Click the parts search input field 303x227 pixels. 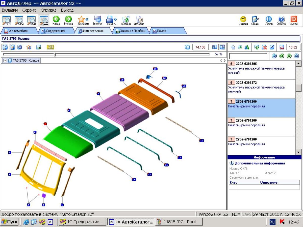pos(248,56)
